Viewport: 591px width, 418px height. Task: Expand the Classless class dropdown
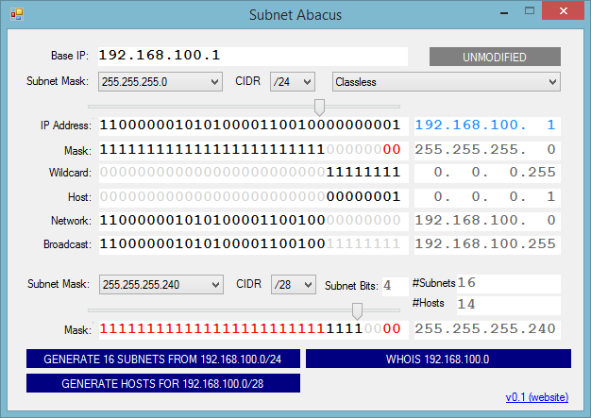point(446,82)
